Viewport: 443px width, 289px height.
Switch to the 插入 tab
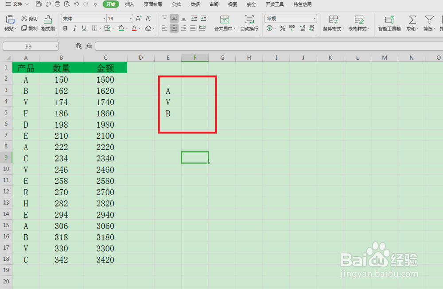(129, 4)
